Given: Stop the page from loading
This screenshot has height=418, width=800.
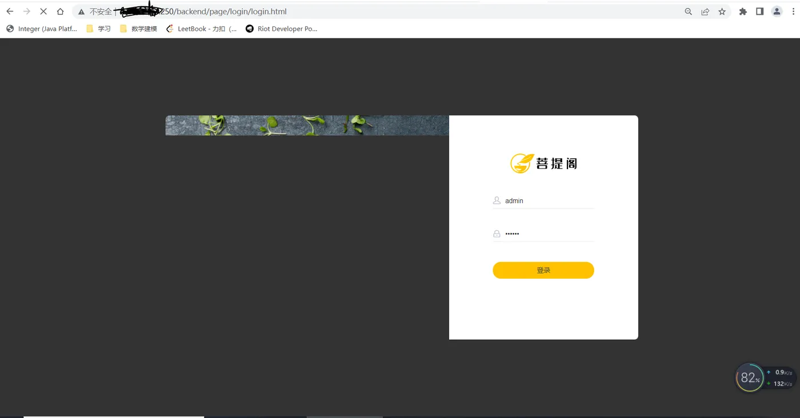Looking at the screenshot, I should tap(43, 11).
